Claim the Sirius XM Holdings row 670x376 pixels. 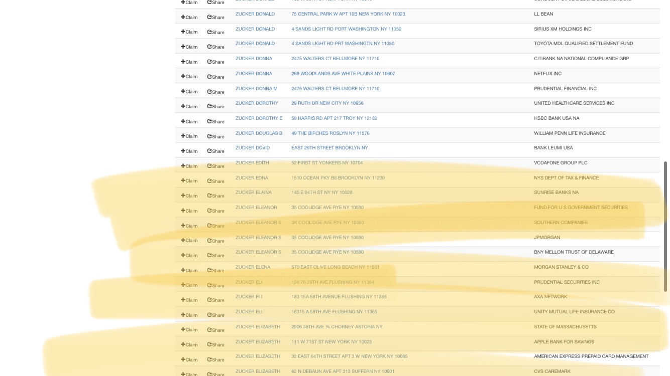point(189,32)
